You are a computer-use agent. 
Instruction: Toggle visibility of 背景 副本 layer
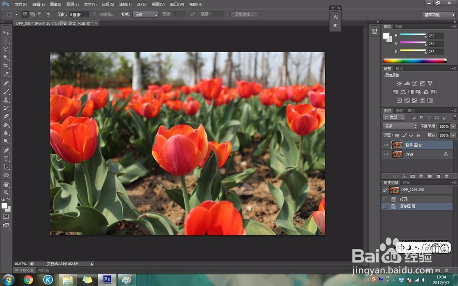(x=386, y=145)
